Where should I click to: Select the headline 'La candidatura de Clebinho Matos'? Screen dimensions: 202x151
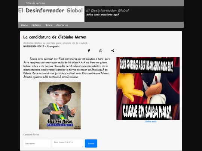coord(55,37)
